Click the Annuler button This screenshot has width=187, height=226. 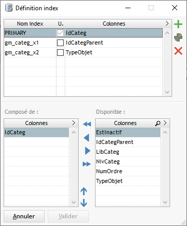24,216
